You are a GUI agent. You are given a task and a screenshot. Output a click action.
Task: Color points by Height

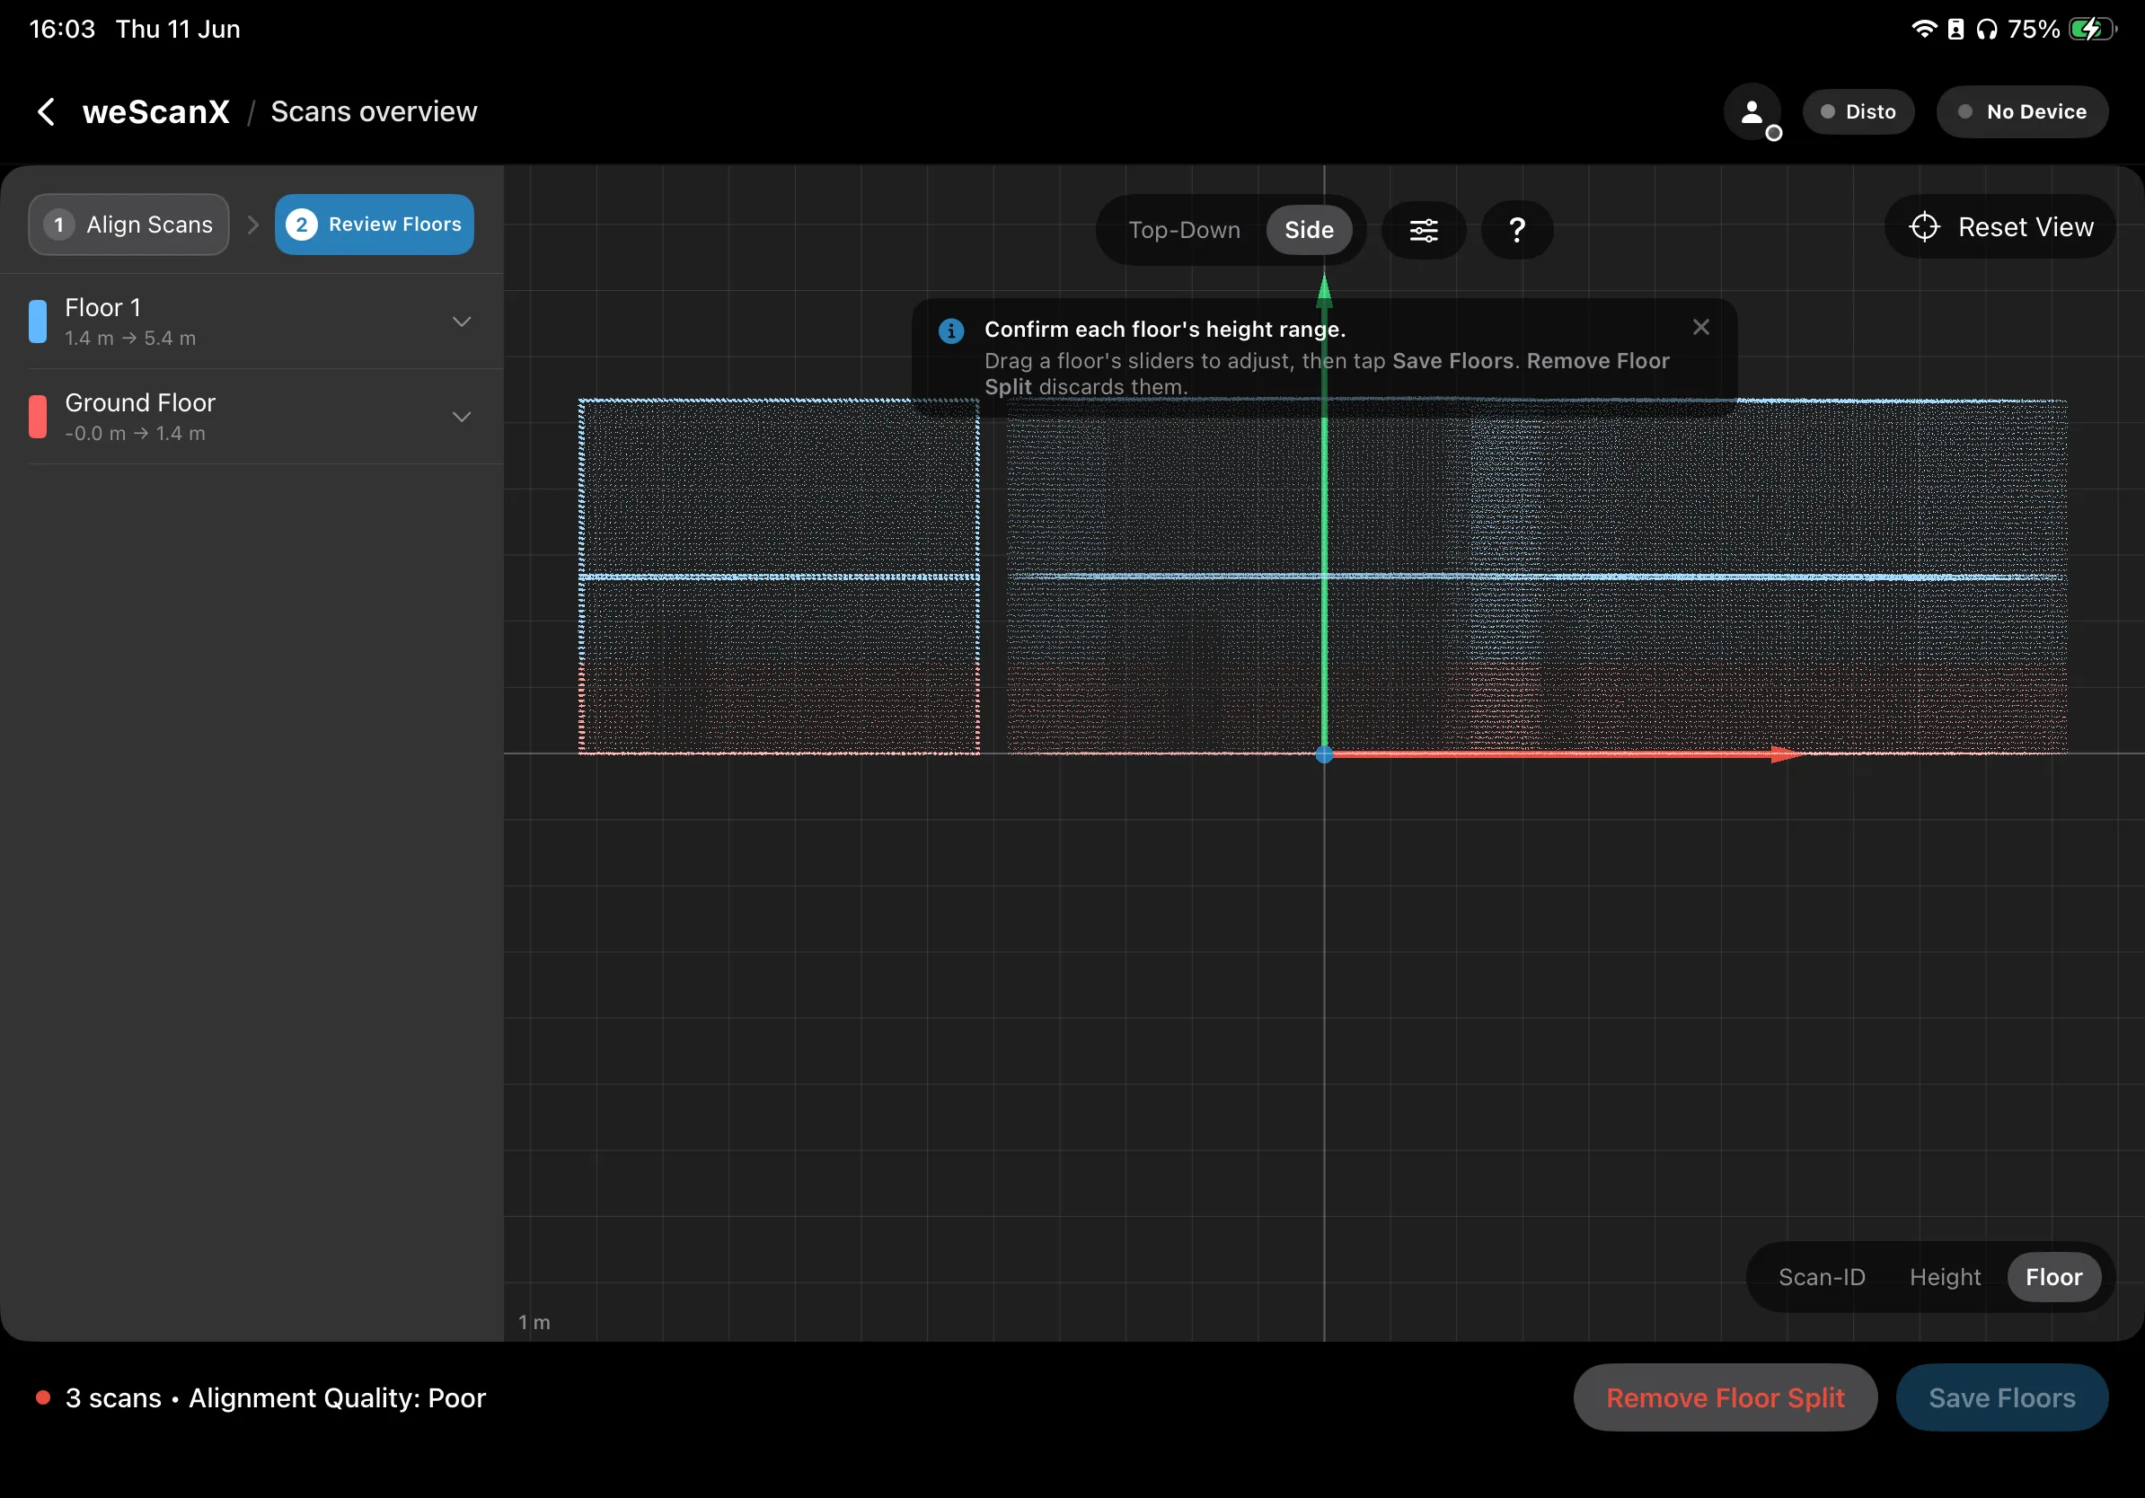point(1944,1277)
